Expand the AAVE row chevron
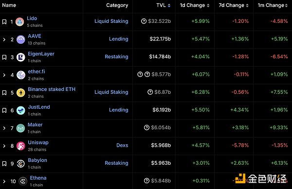 (x=4, y=39)
